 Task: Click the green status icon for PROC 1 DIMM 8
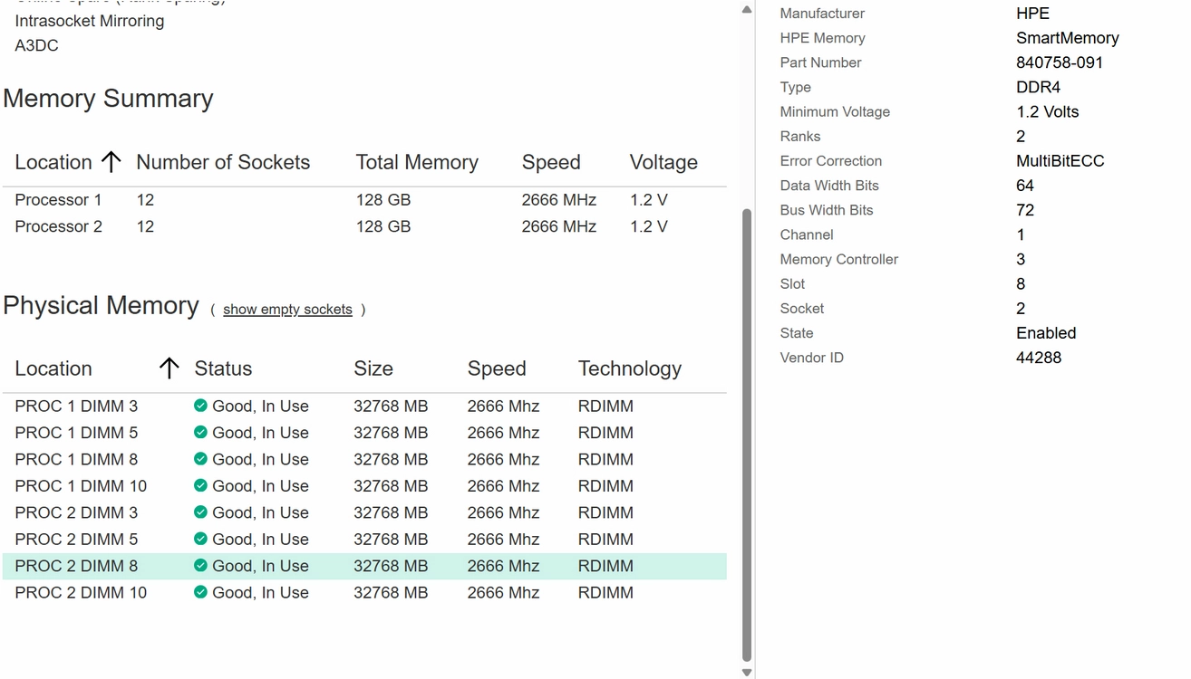[200, 459]
